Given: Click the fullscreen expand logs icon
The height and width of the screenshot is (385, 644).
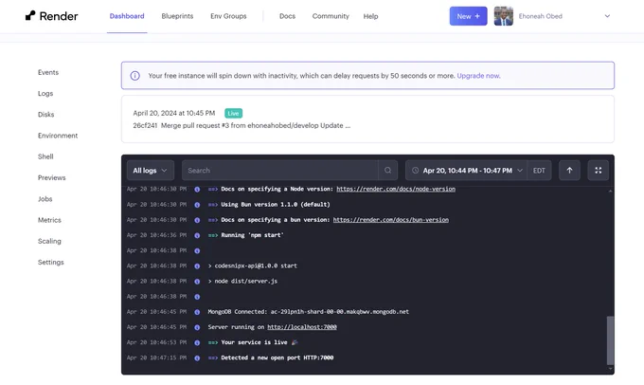Looking at the screenshot, I should 598,171.
